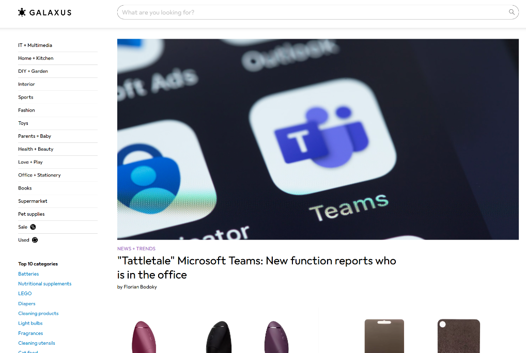
Task: Open the red massager product image
Action: click(x=144, y=336)
